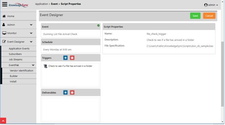Screen dimensions: 225x125
Task: Click the 'File Specification:' label
Action: tap(114, 46)
